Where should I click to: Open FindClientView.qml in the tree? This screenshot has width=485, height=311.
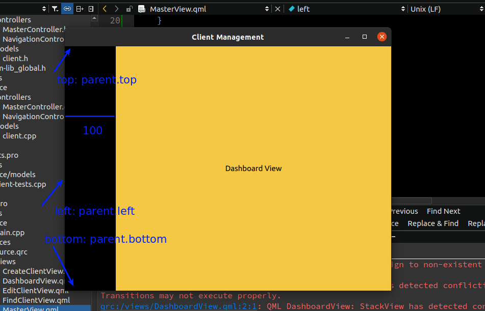36,300
